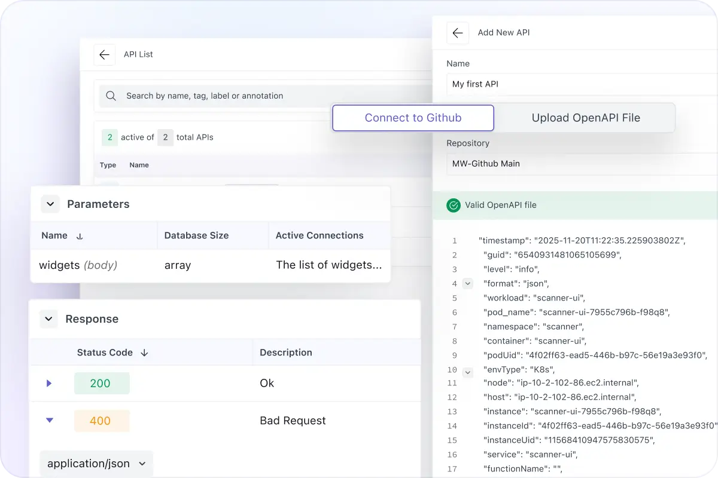The image size is (718, 478).
Task: Expand line 10 in the OpenAPI file viewer
Action: click(468, 371)
